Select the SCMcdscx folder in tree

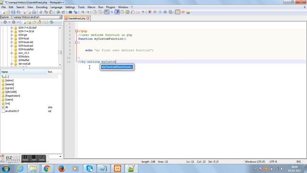coord(24,57)
